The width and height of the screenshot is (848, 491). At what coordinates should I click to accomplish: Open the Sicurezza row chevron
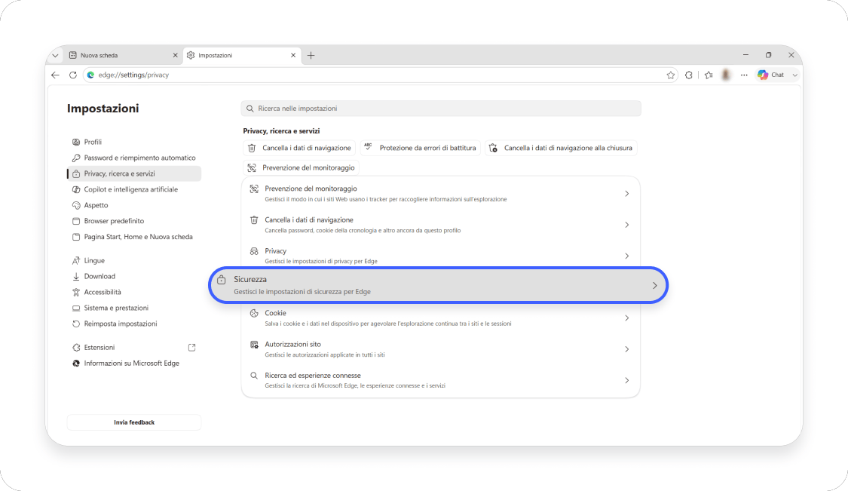(x=654, y=285)
